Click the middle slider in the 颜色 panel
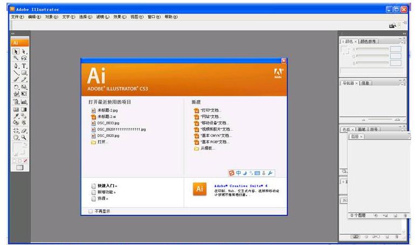Viewport: 417px width, 245px height. (x=372, y=56)
